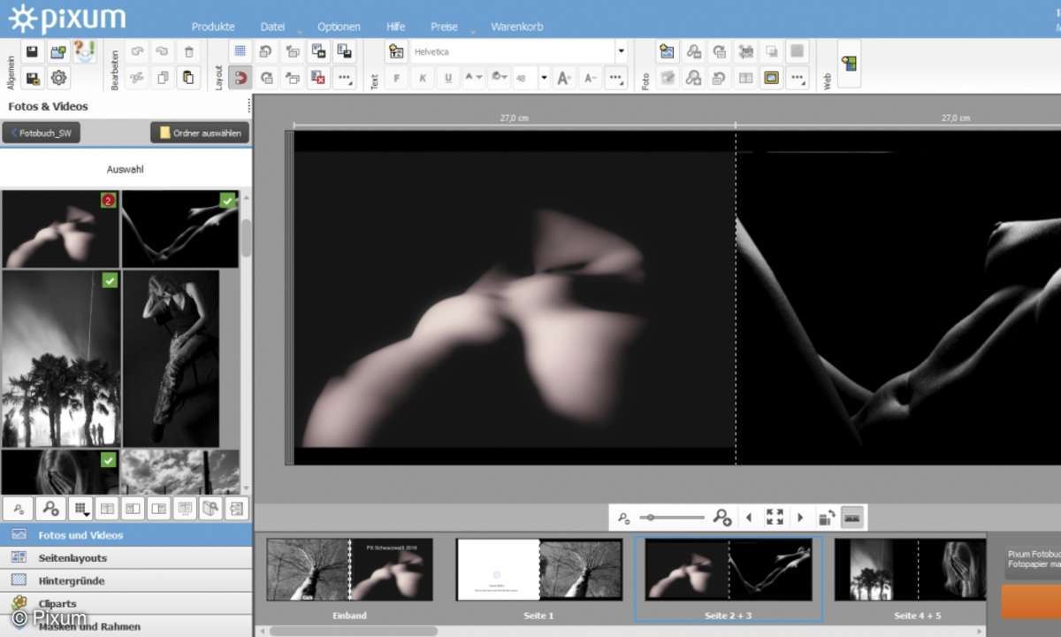Click the Ordner auswählen button
The width and height of the screenshot is (1061, 637).
point(200,133)
